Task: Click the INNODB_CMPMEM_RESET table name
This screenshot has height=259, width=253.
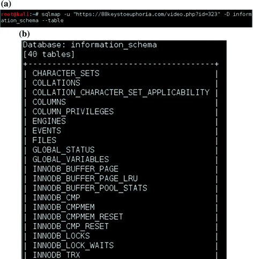Action: pyautogui.click(x=78, y=217)
